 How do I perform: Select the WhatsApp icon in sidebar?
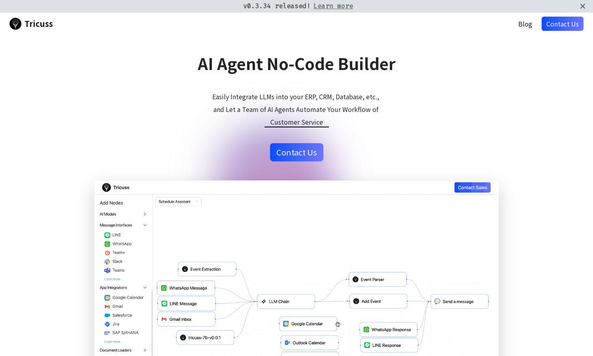coord(107,244)
